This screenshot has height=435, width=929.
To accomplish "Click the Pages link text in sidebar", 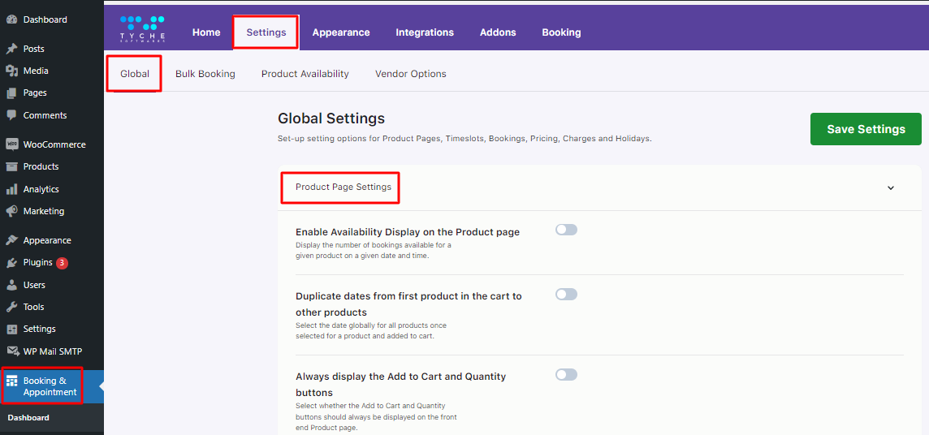I will click(35, 93).
